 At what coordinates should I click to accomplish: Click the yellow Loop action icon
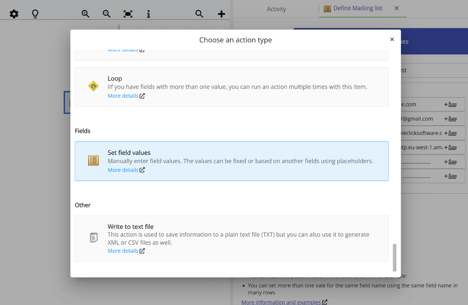[x=93, y=85]
